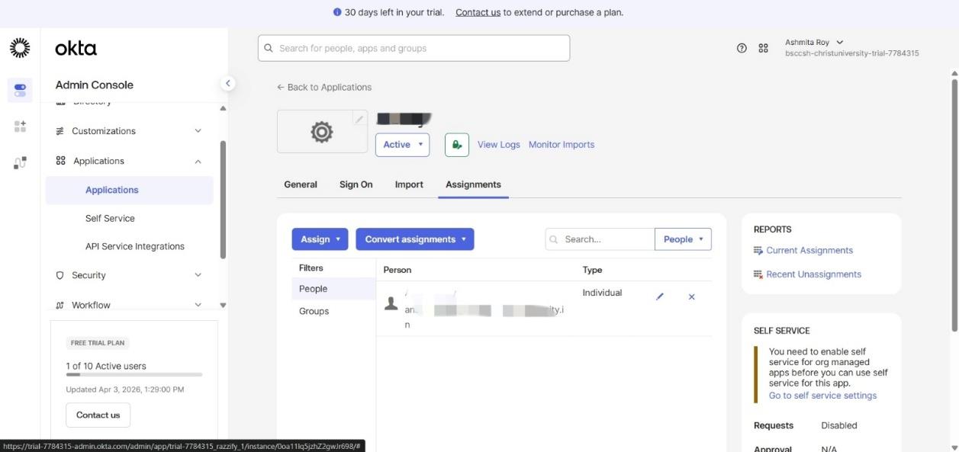This screenshot has width=959, height=452.
Task: Click the Customizations sidebar icon
Action: tap(60, 131)
